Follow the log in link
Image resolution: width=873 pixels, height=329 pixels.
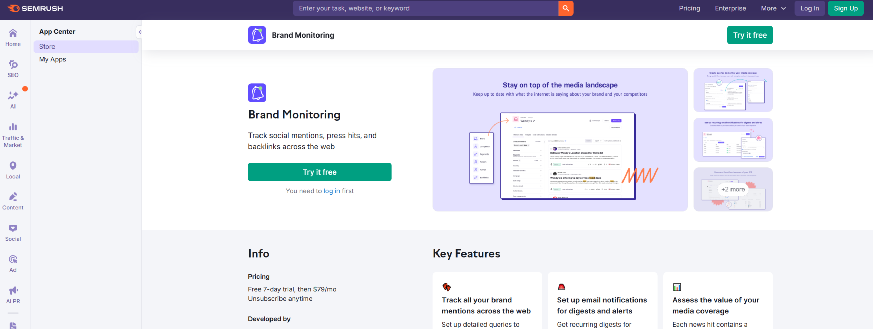coord(332,191)
